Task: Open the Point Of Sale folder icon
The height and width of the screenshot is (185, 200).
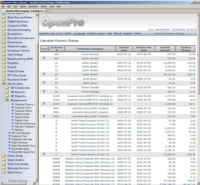Action: pos(4,71)
